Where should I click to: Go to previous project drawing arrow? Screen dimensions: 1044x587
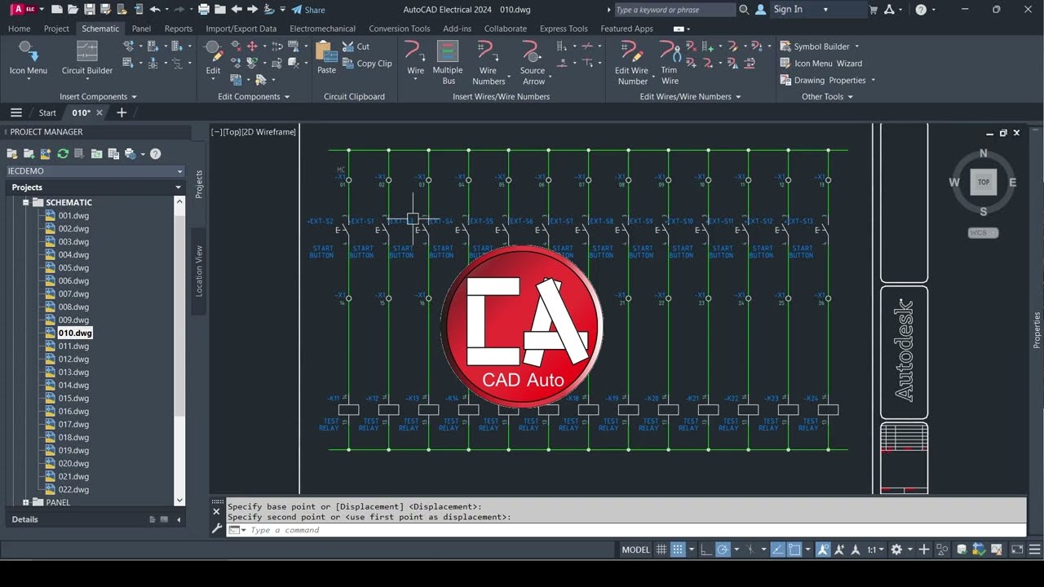(x=237, y=10)
